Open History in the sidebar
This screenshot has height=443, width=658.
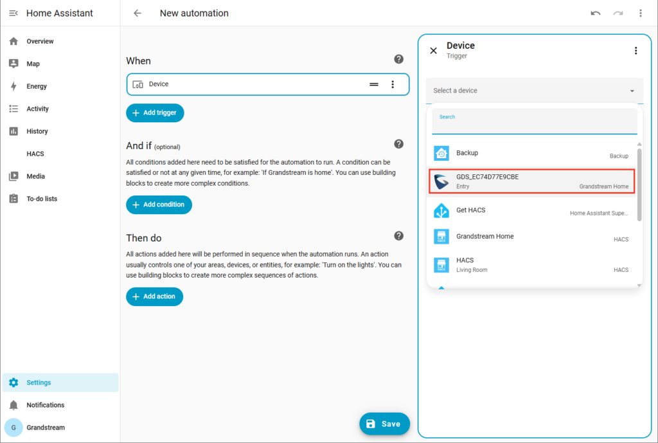click(60, 131)
